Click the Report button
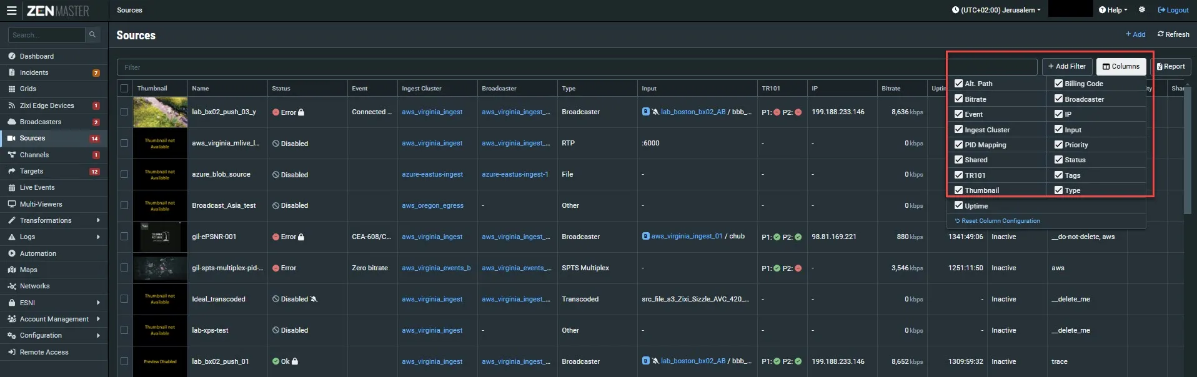1197x377 pixels. pos(1171,66)
